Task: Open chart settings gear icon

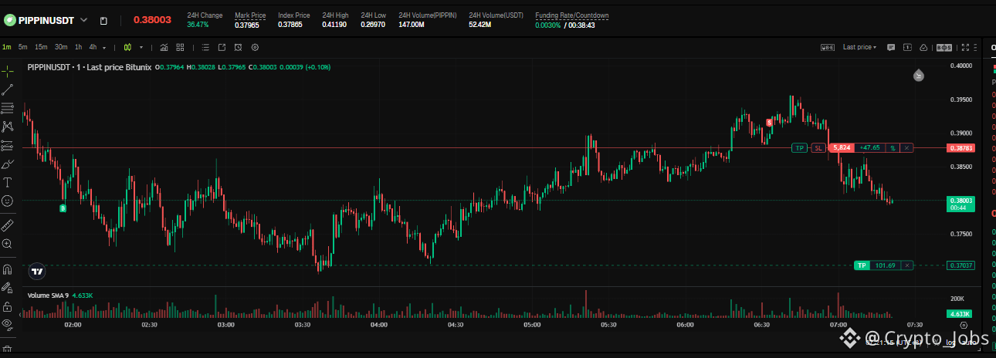Action: [x=255, y=47]
